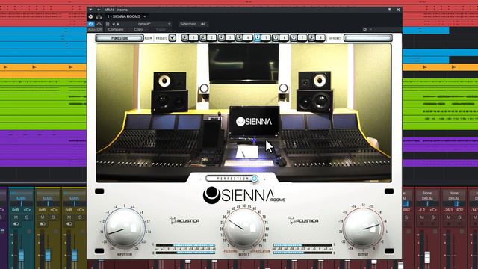Select preset slot number 8

coord(320,38)
